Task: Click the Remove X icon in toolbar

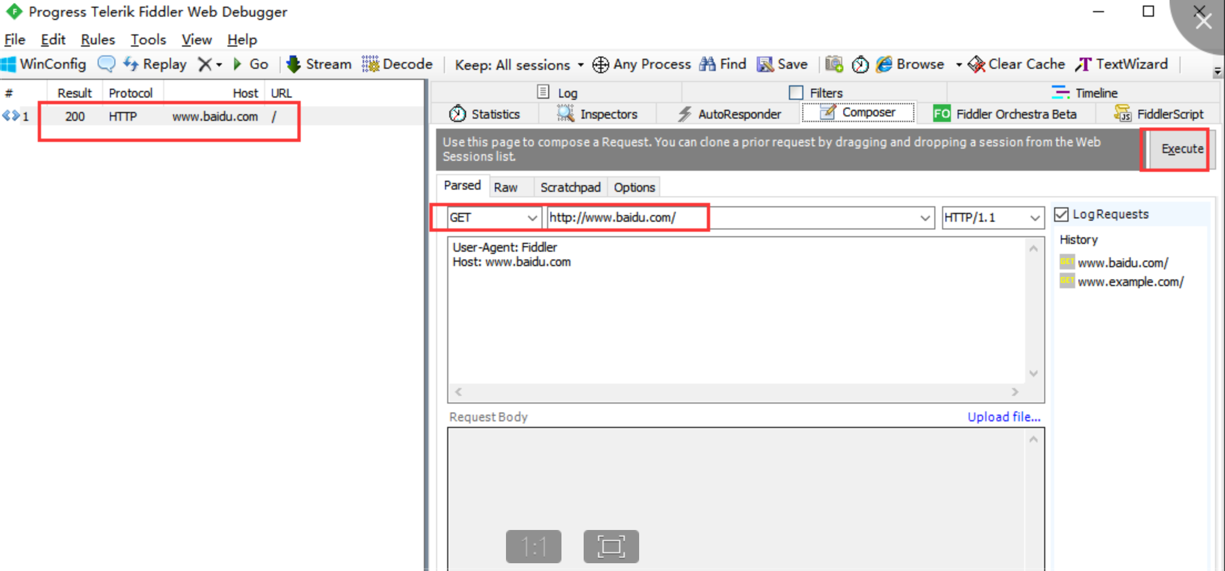Action: tap(205, 64)
